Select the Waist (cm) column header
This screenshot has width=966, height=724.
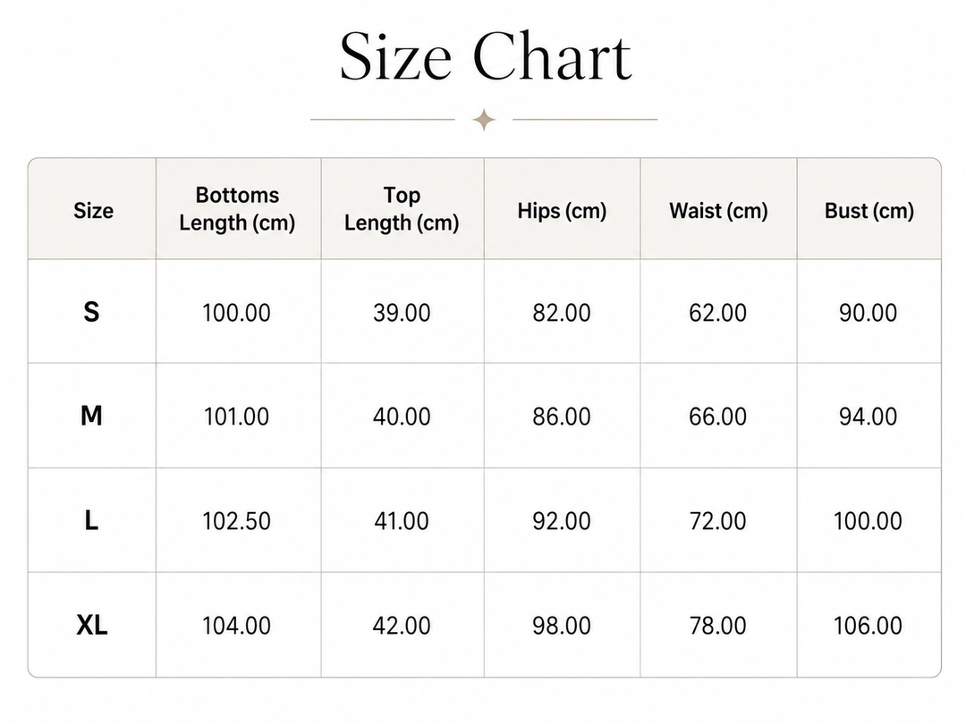click(718, 211)
